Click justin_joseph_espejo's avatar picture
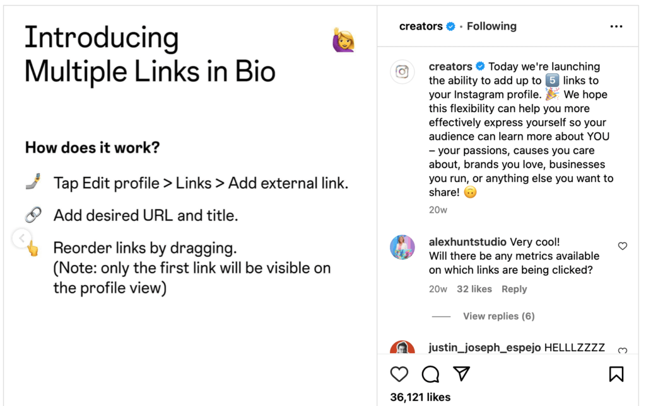 point(402,348)
